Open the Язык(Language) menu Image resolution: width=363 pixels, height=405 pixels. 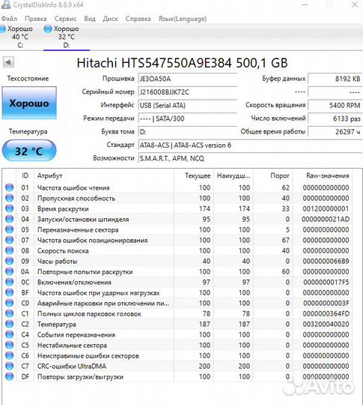[x=183, y=19]
